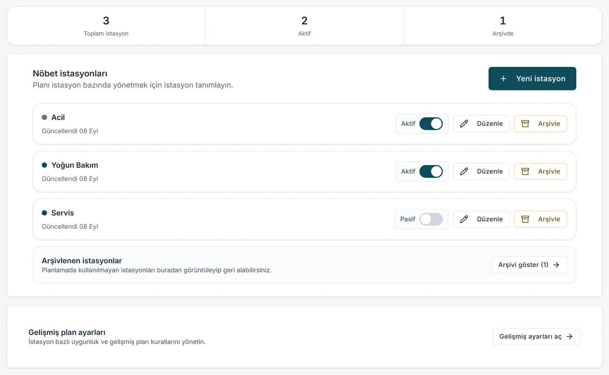
Task: Click the Servis station name
Action: pos(63,213)
